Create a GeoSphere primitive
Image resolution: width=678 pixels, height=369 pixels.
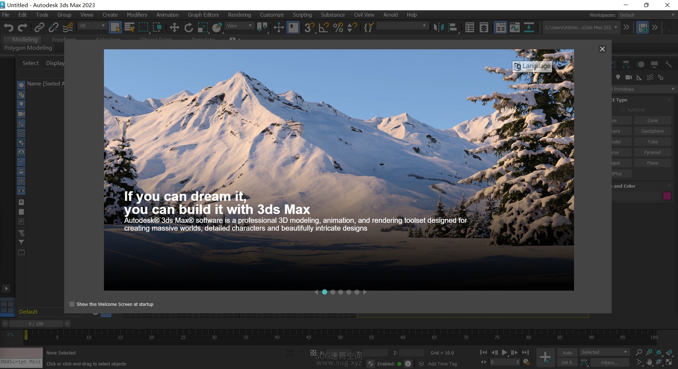[652, 131]
